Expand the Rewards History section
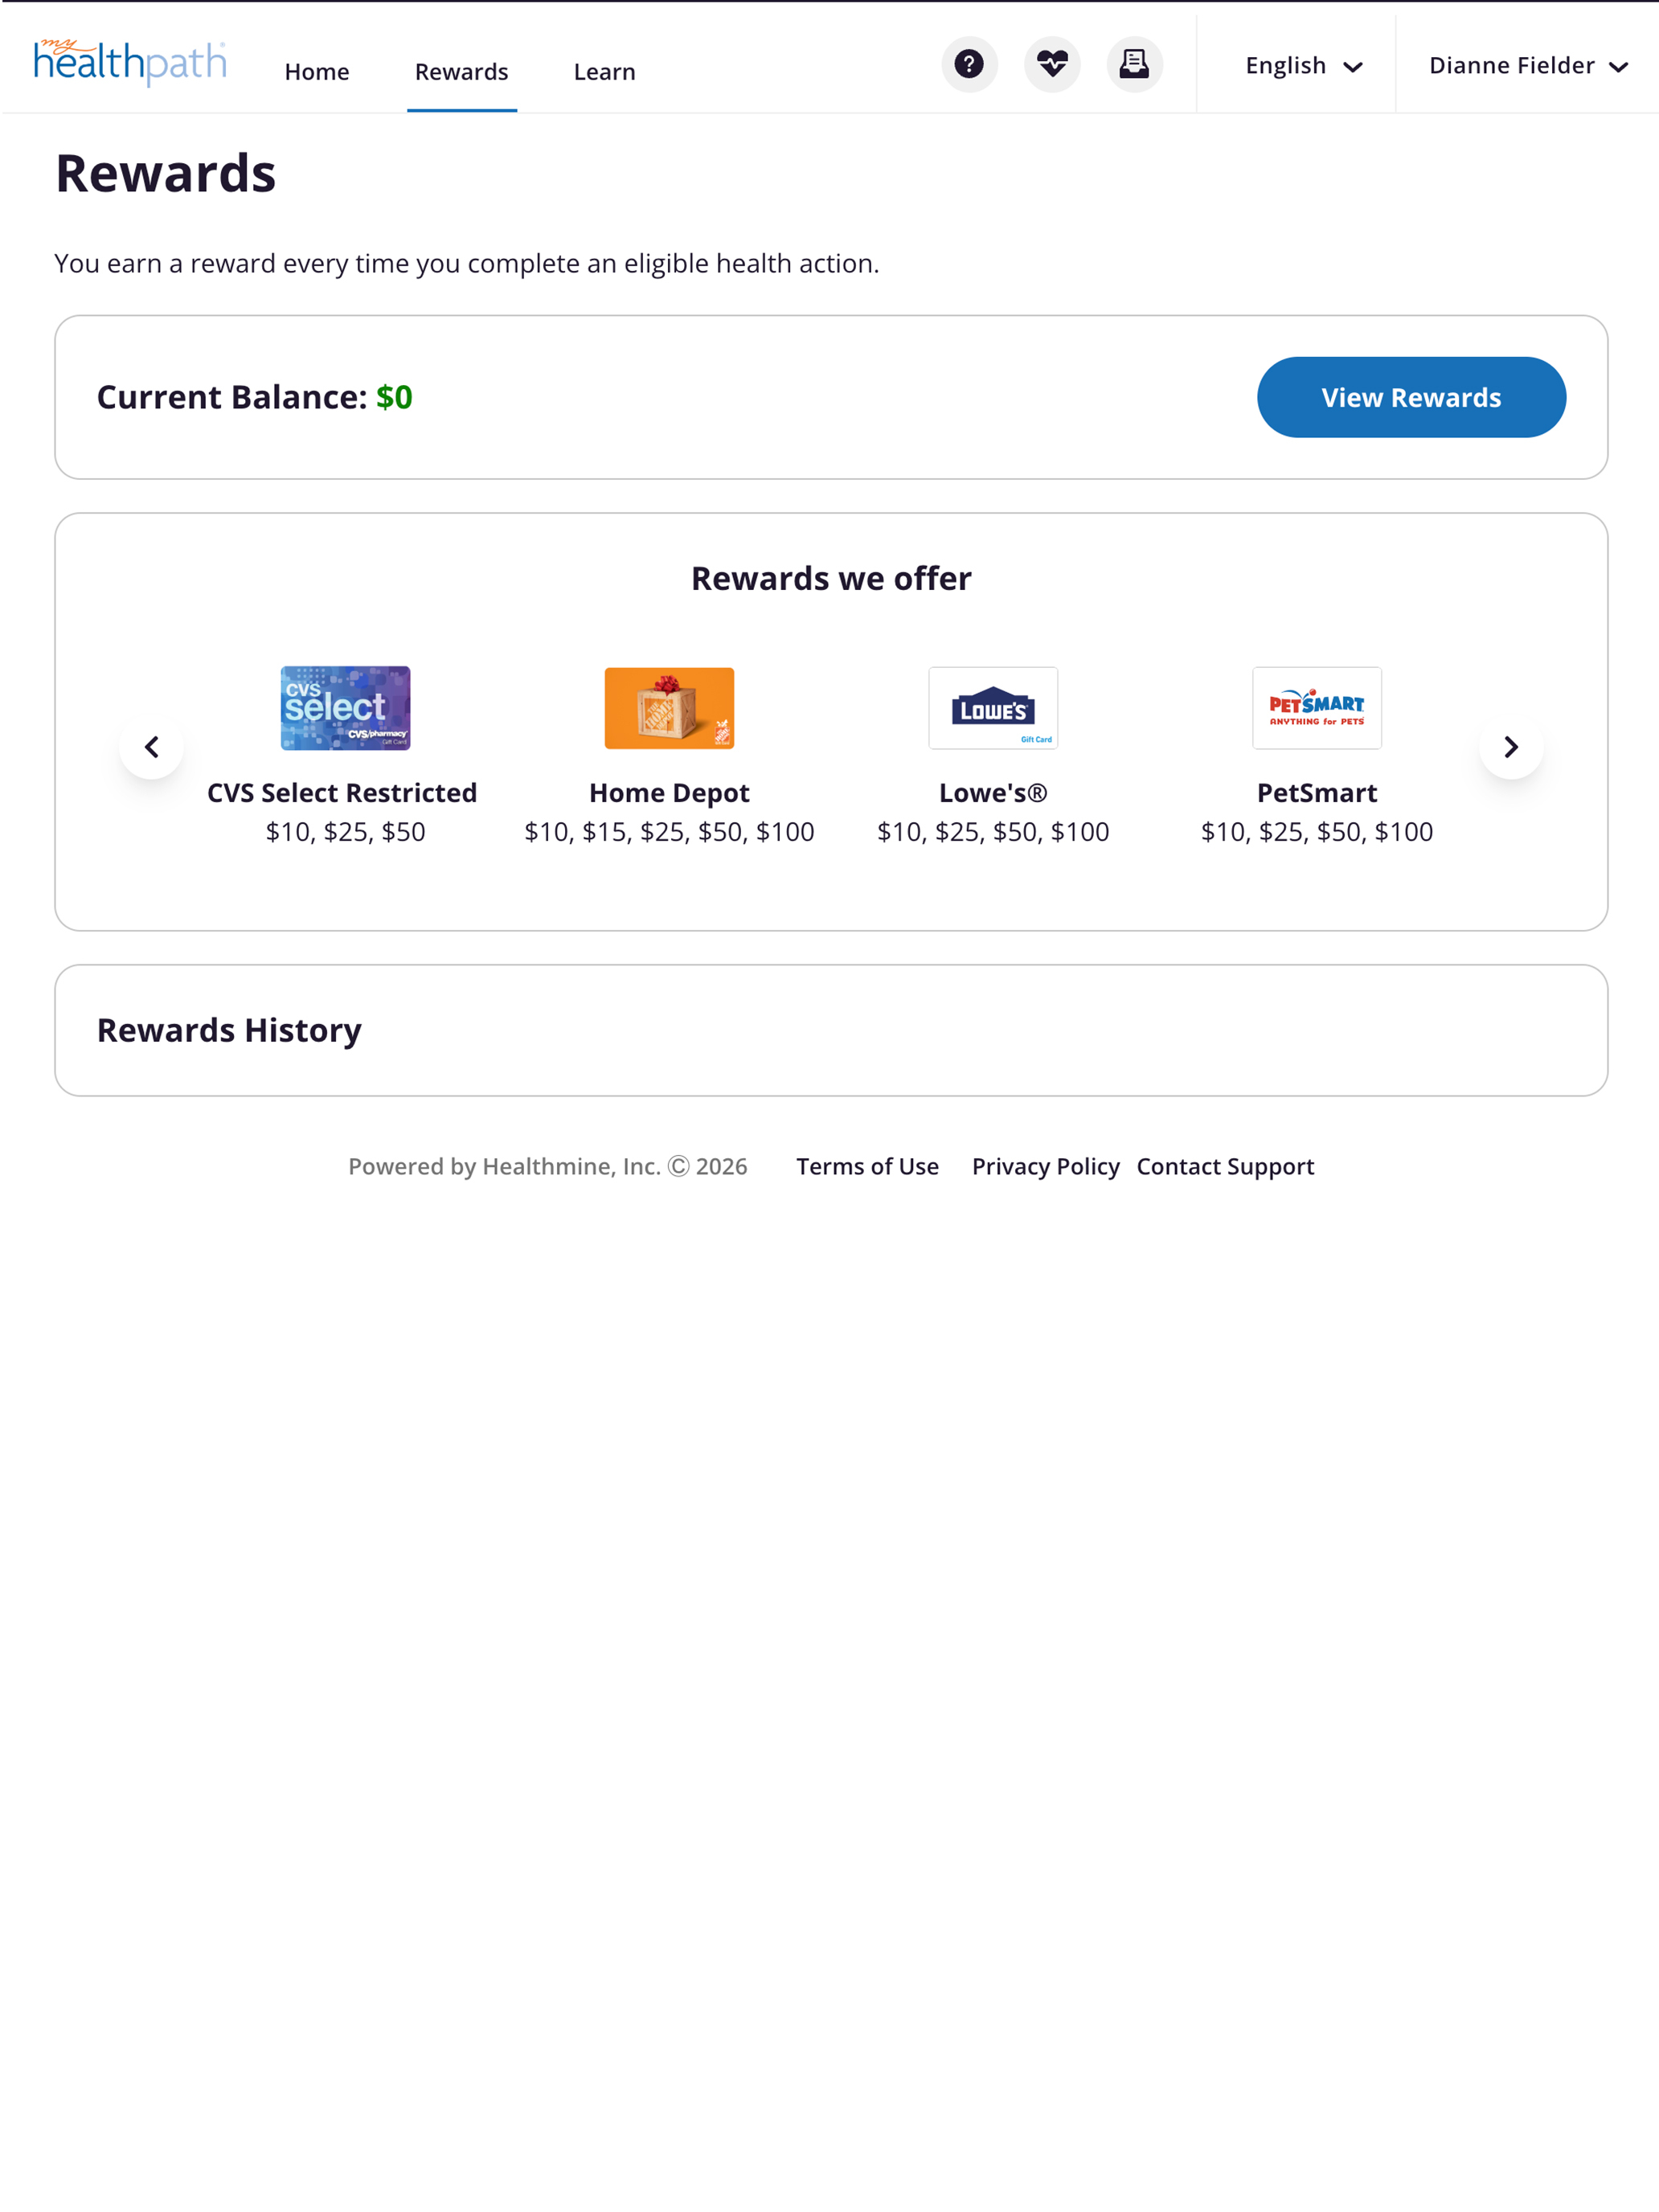Screen dimensions: 1659x2212 [x=831, y=1030]
